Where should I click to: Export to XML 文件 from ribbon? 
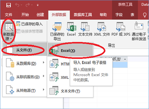(102, 29)
